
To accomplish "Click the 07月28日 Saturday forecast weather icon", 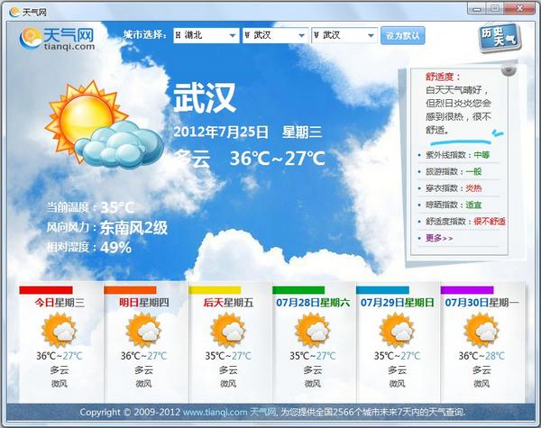I will pos(313,331).
